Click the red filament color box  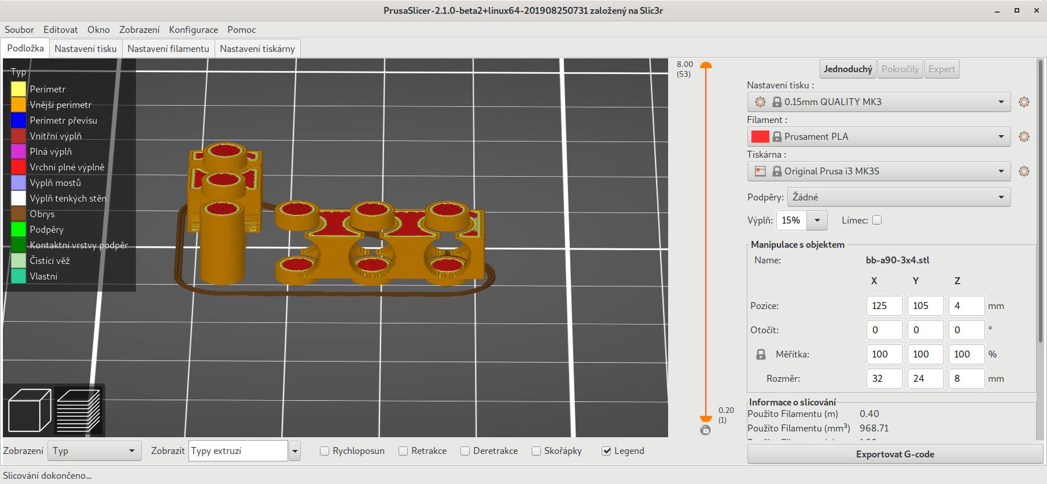(x=760, y=137)
